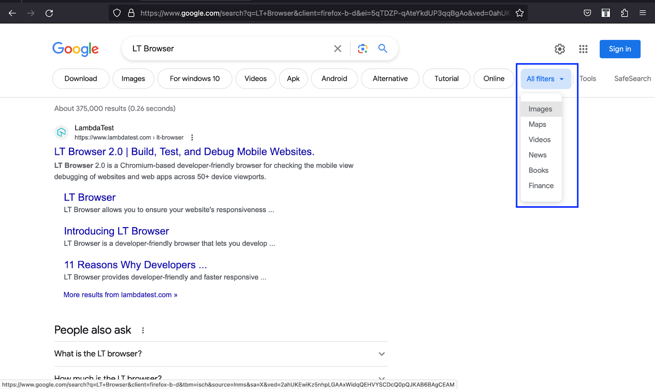Open the All filters dropdown

[545, 78]
